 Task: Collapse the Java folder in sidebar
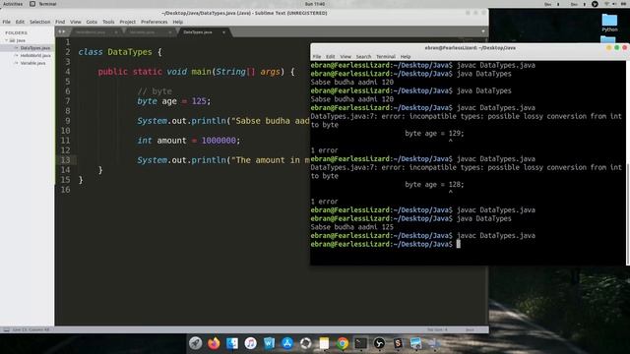coord(7,40)
